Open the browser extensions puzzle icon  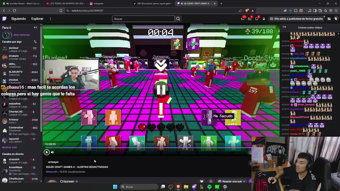pyautogui.click(x=296, y=11)
